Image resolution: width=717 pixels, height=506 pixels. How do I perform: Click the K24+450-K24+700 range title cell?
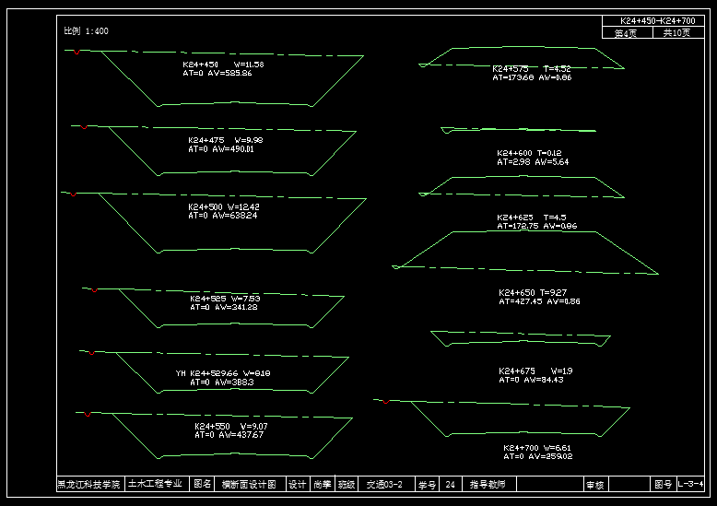pyautogui.click(x=656, y=20)
